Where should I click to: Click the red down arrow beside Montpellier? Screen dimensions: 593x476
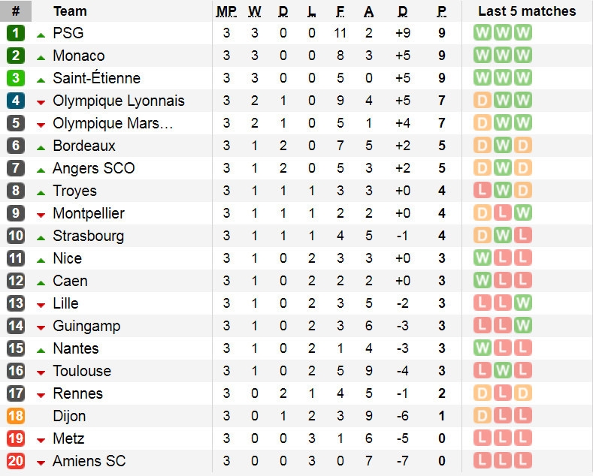[x=41, y=215]
